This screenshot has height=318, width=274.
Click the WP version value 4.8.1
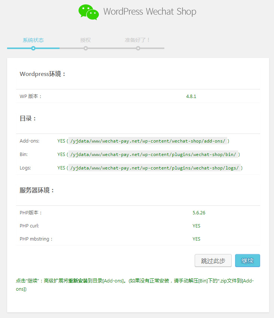point(191,96)
